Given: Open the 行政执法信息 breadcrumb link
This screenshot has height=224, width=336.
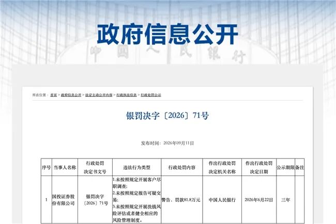Looking at the screenshot, I should (127, 95).
